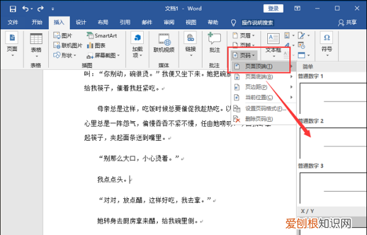Switch to the 引用 tab
The image size is (367, 235).
125,22
